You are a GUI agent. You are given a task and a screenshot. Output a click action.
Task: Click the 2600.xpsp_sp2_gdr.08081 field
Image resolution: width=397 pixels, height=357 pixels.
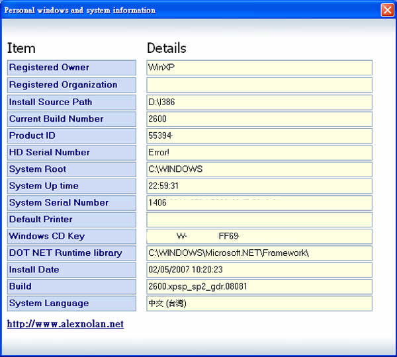click(x=259, y=287)
